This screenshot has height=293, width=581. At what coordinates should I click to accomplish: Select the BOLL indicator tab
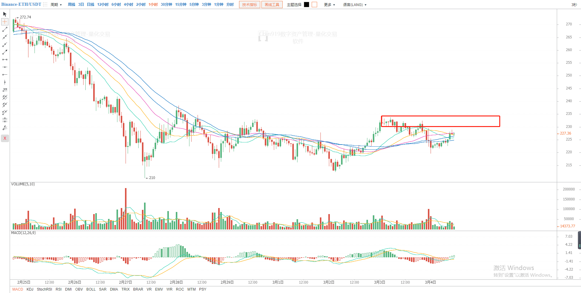[x=91, y=289]
